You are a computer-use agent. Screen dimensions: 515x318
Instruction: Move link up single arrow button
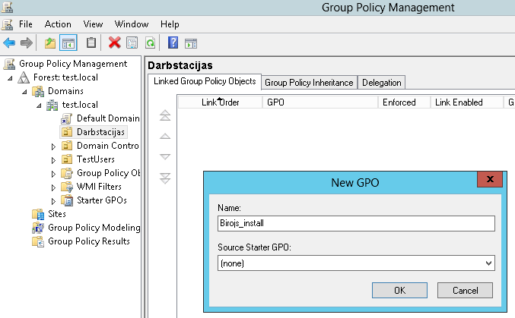165,136
